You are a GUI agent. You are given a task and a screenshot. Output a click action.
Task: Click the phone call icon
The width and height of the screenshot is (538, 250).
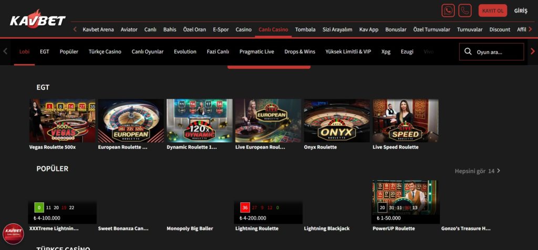tap(465, 10)
